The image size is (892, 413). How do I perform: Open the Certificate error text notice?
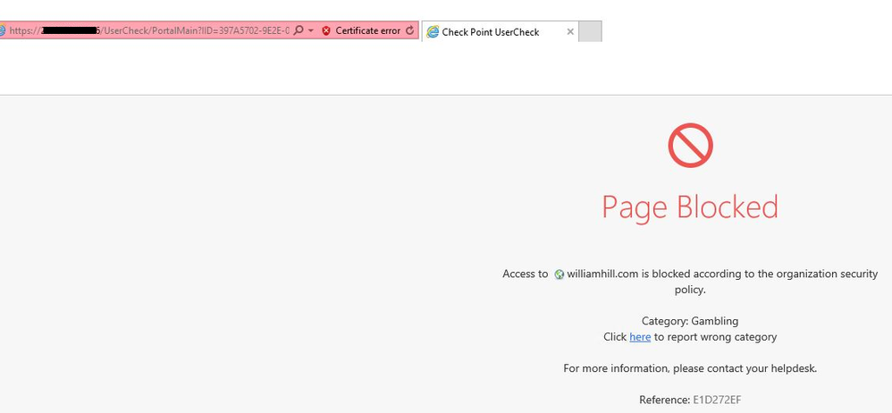point(367,31)
